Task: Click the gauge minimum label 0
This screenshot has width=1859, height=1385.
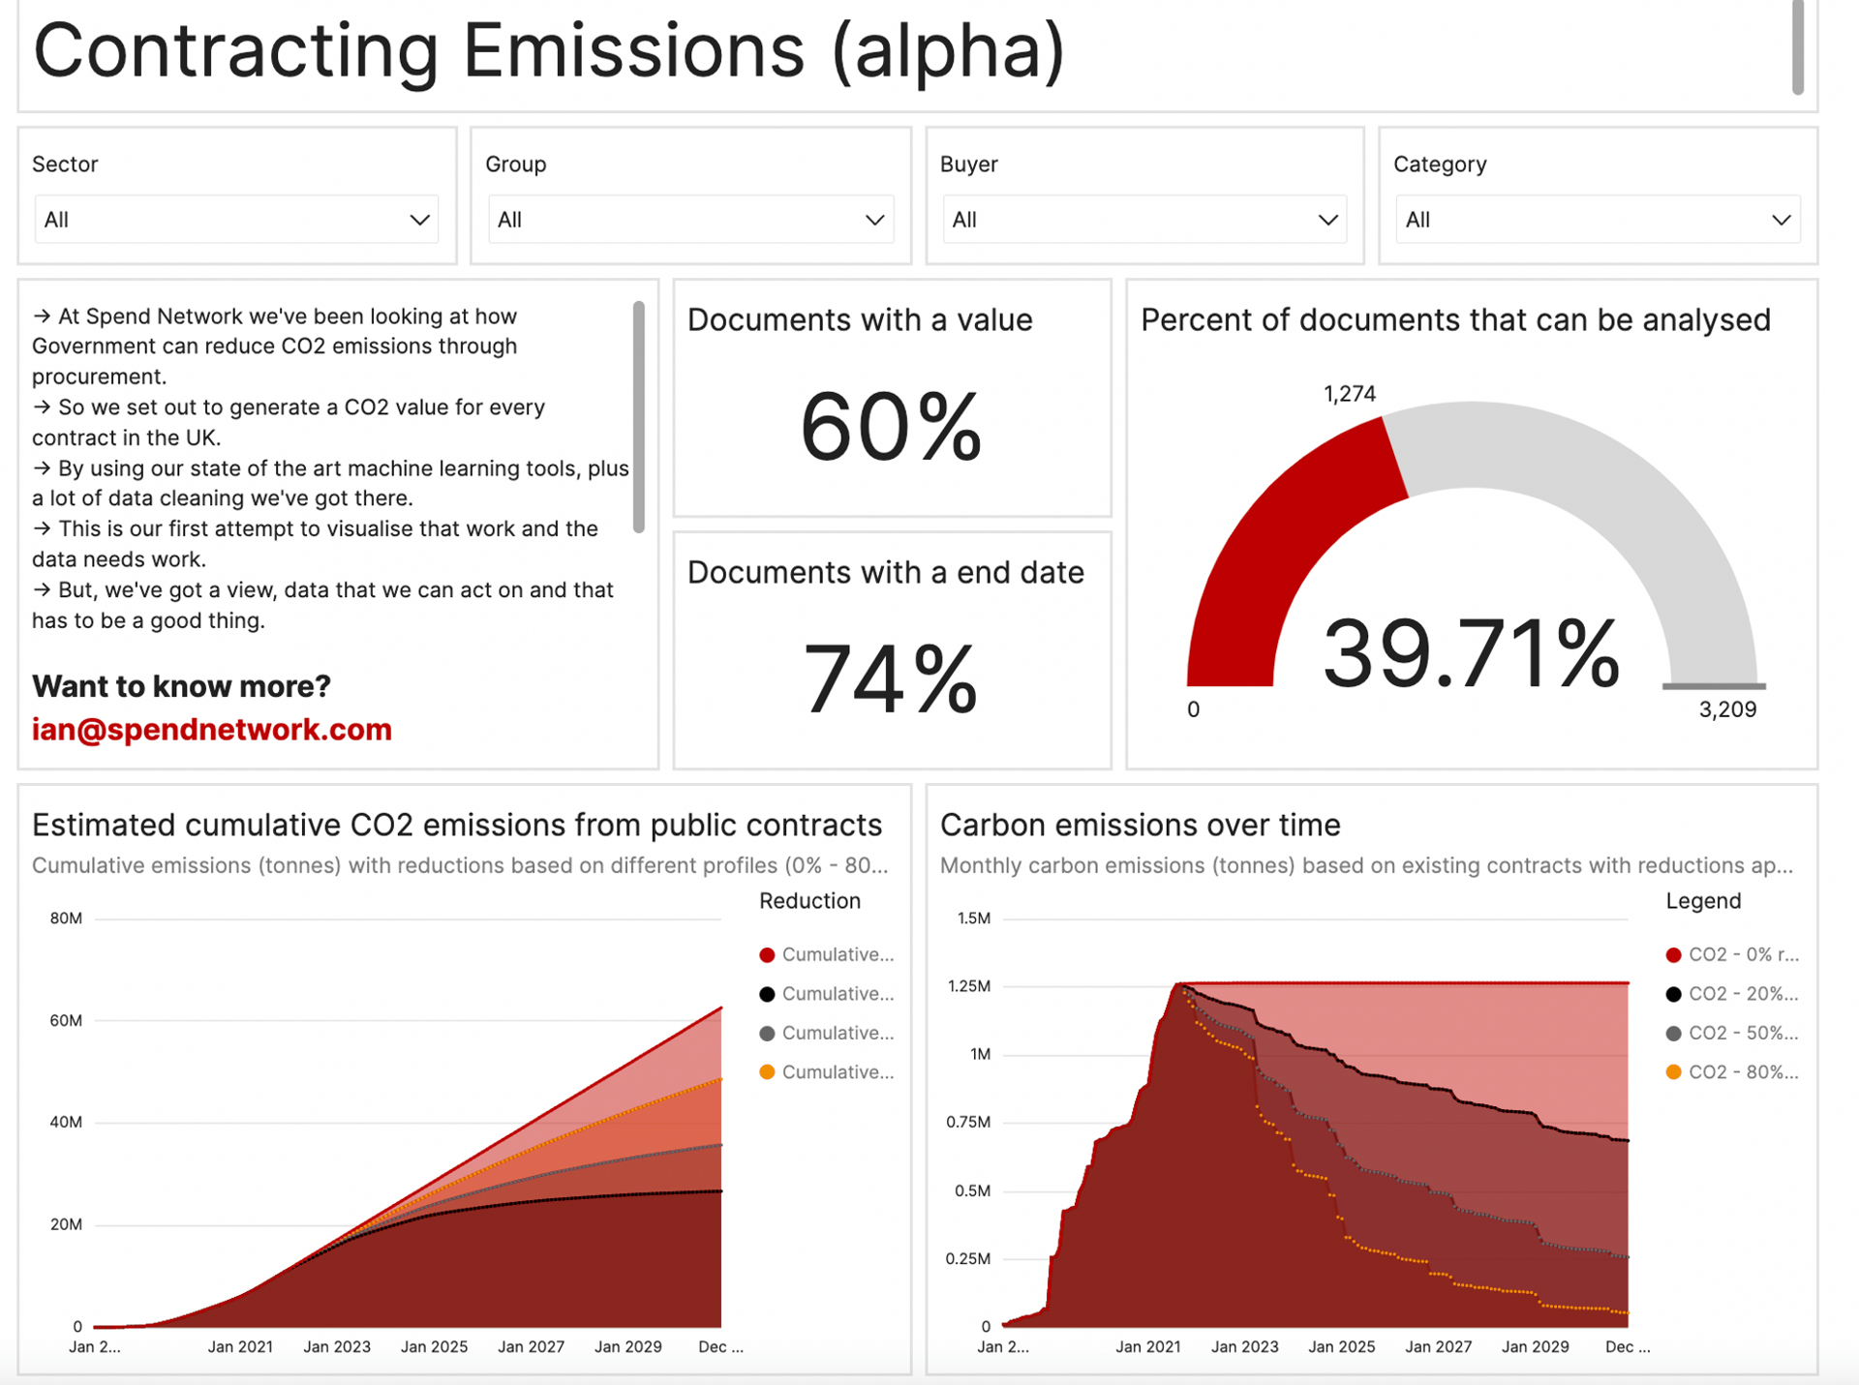Action: (1194, 709)
